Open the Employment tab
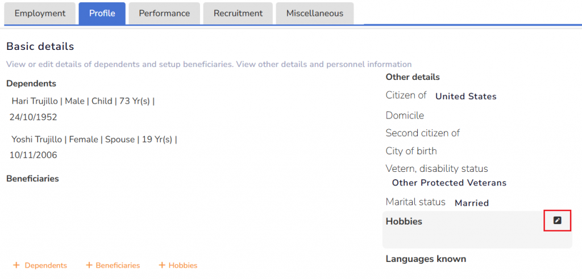Viewport: 582px width, 279px height. tap(40, 14)
